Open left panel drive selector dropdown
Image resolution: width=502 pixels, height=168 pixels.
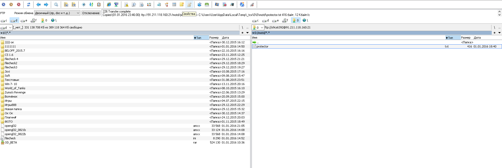[6, 27]
